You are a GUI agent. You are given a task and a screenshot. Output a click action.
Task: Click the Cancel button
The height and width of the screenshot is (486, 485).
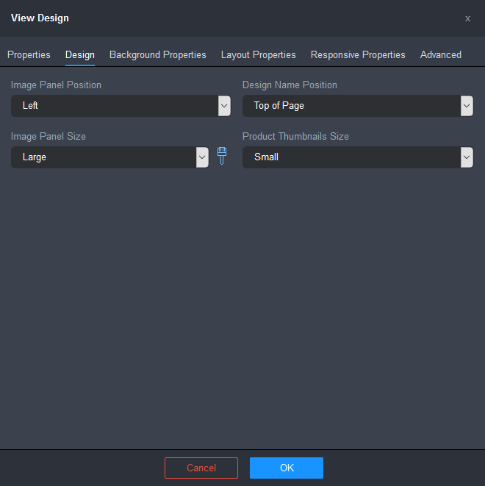(x=201, y=468)
